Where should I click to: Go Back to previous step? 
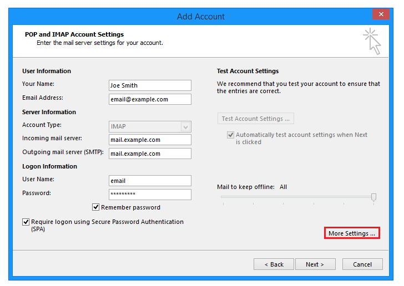(274, 264)
